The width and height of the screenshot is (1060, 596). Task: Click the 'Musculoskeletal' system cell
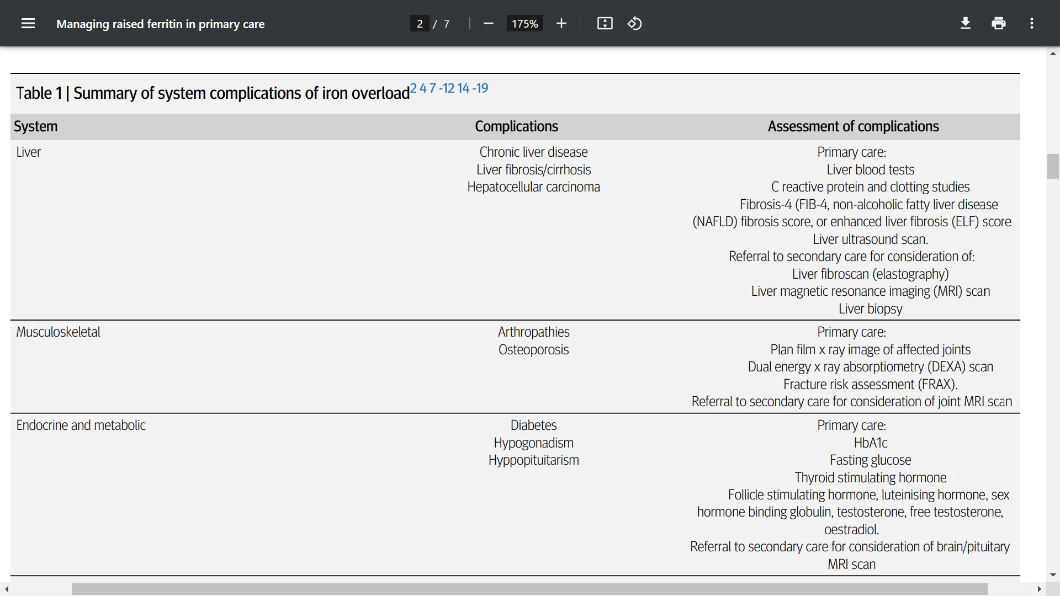[59, 332]
